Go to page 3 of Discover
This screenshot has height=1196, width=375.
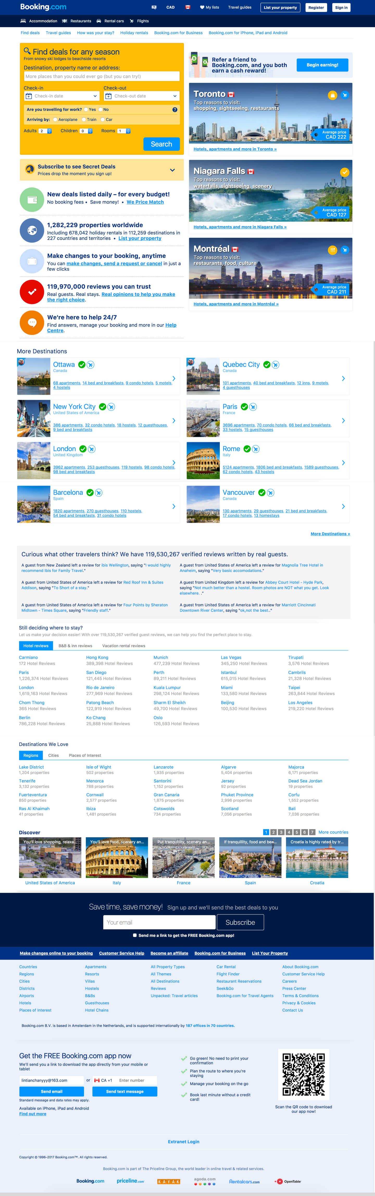(281, 832)
